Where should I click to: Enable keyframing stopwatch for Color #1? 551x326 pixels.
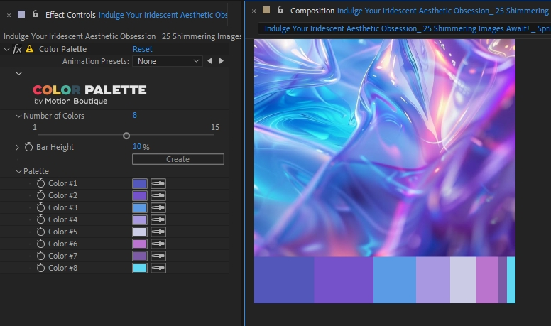pyautogui.click(x=40, y=183)
